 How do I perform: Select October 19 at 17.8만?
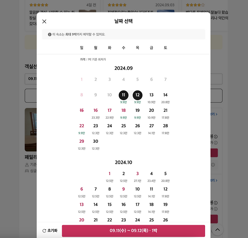165,207
